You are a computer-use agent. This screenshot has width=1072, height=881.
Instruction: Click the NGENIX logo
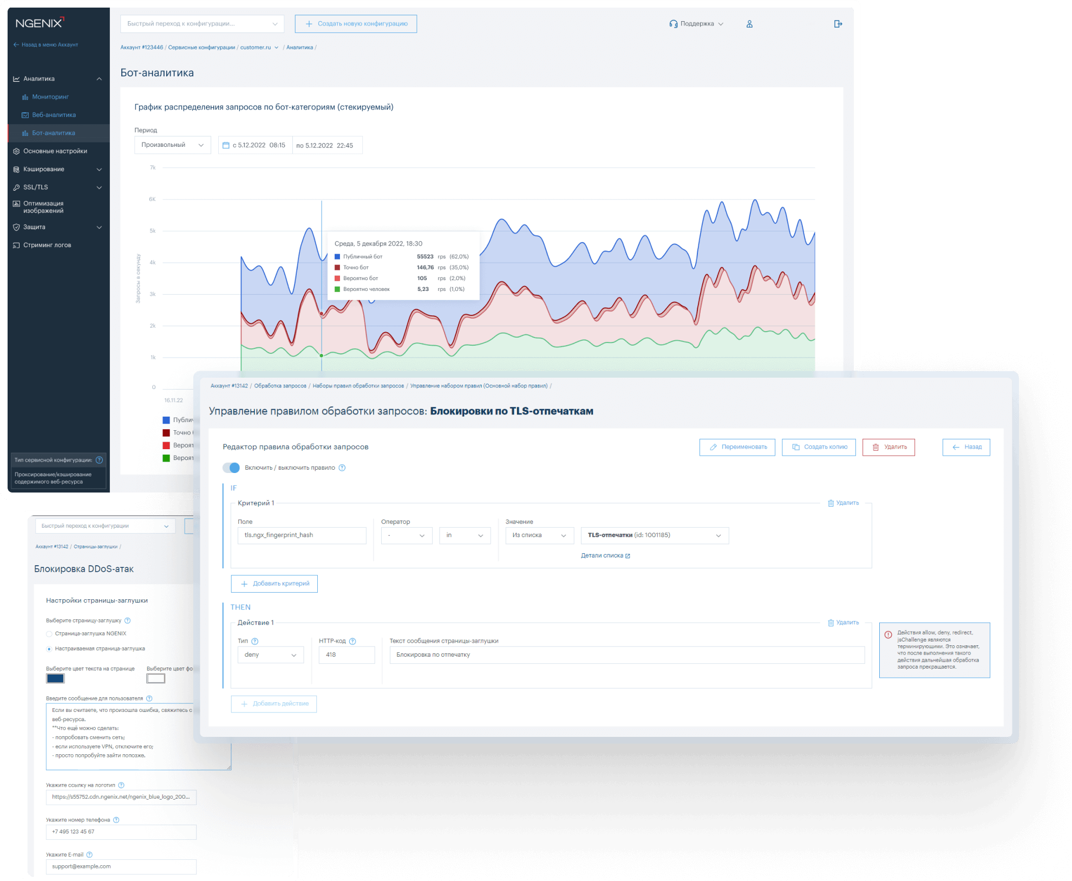pyautogui.click(x=40, y=23)
